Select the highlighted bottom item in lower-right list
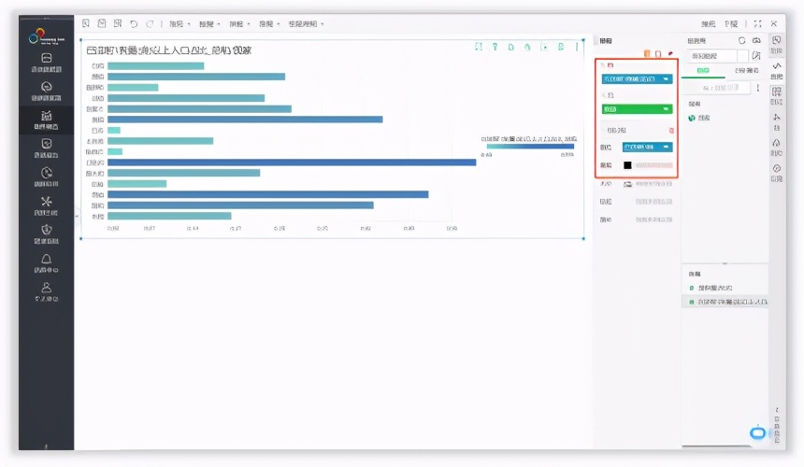The height and width of the screenshot is (467, 804). 725,302
